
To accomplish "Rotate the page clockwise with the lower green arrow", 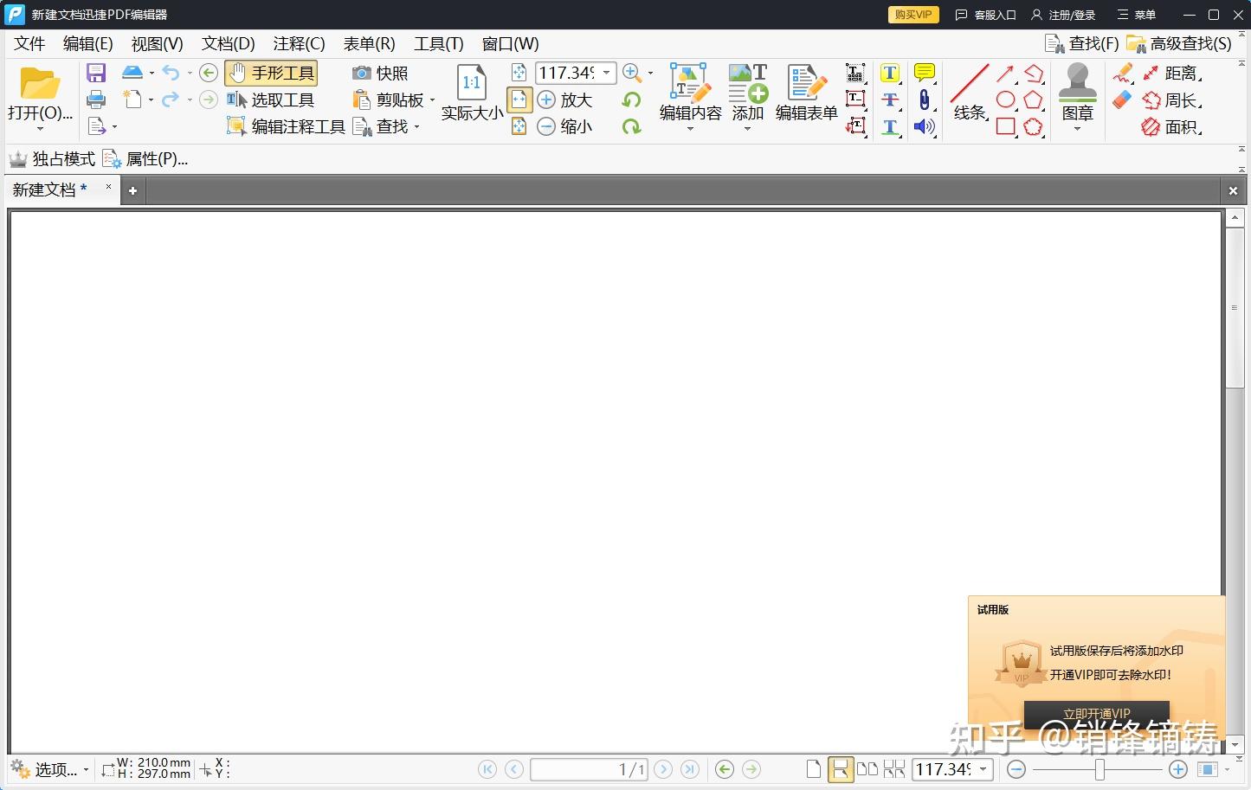I will point(631,127).
